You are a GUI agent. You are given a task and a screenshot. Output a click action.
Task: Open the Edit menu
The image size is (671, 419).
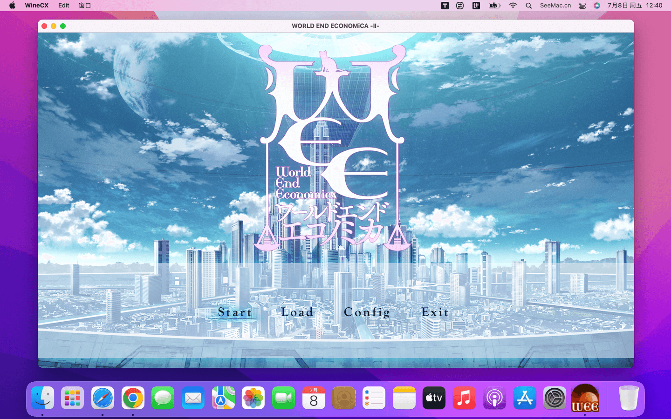64,6
